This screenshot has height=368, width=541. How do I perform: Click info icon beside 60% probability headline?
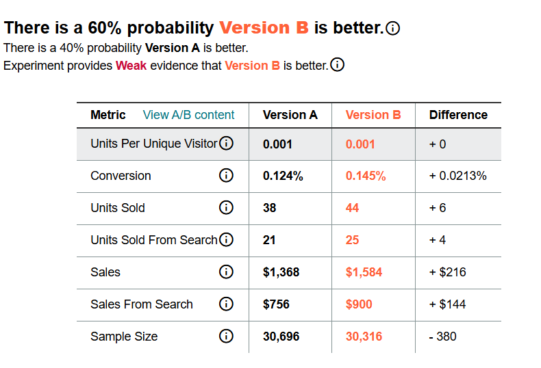pyautogui.click(x=392, y=28)
